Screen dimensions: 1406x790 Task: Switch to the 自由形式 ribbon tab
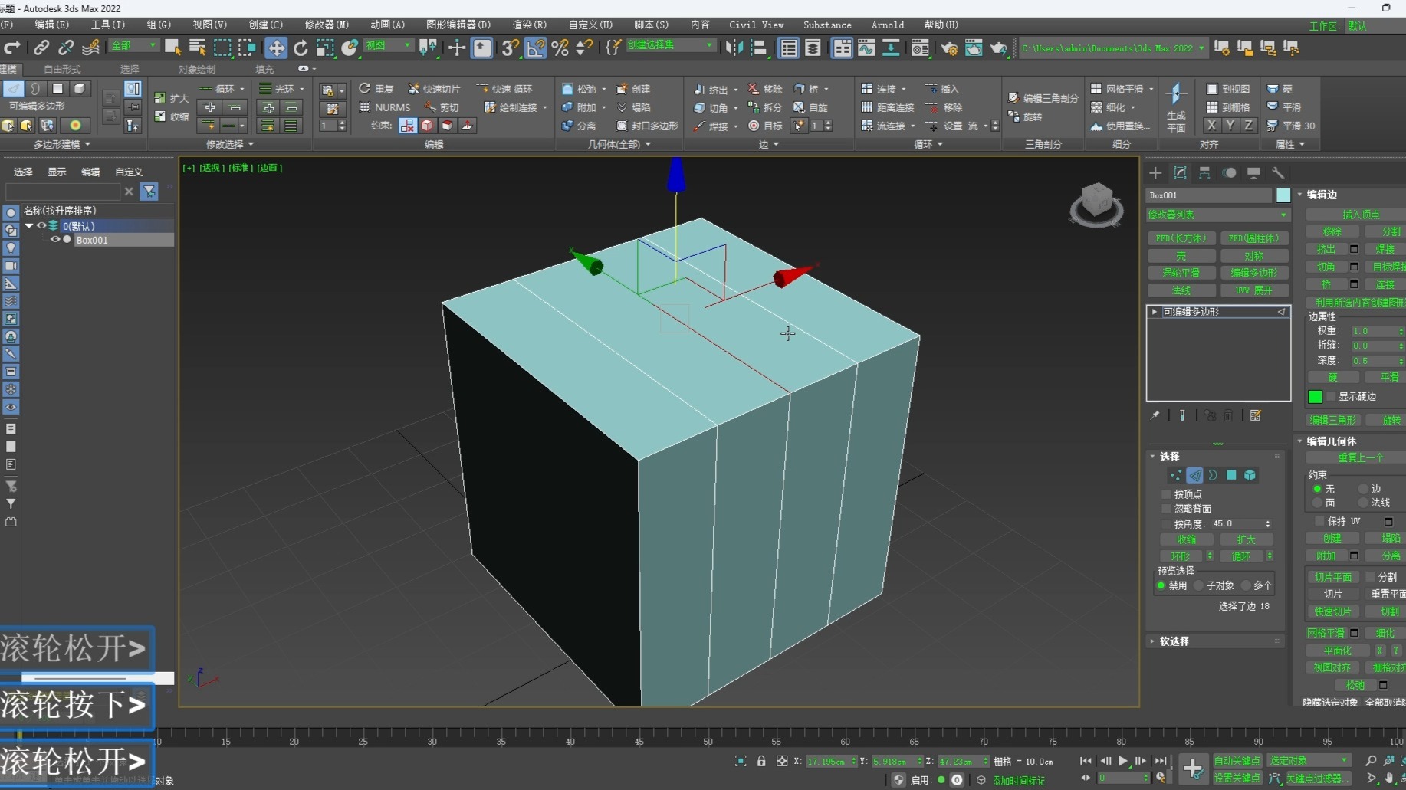(62, 69)
